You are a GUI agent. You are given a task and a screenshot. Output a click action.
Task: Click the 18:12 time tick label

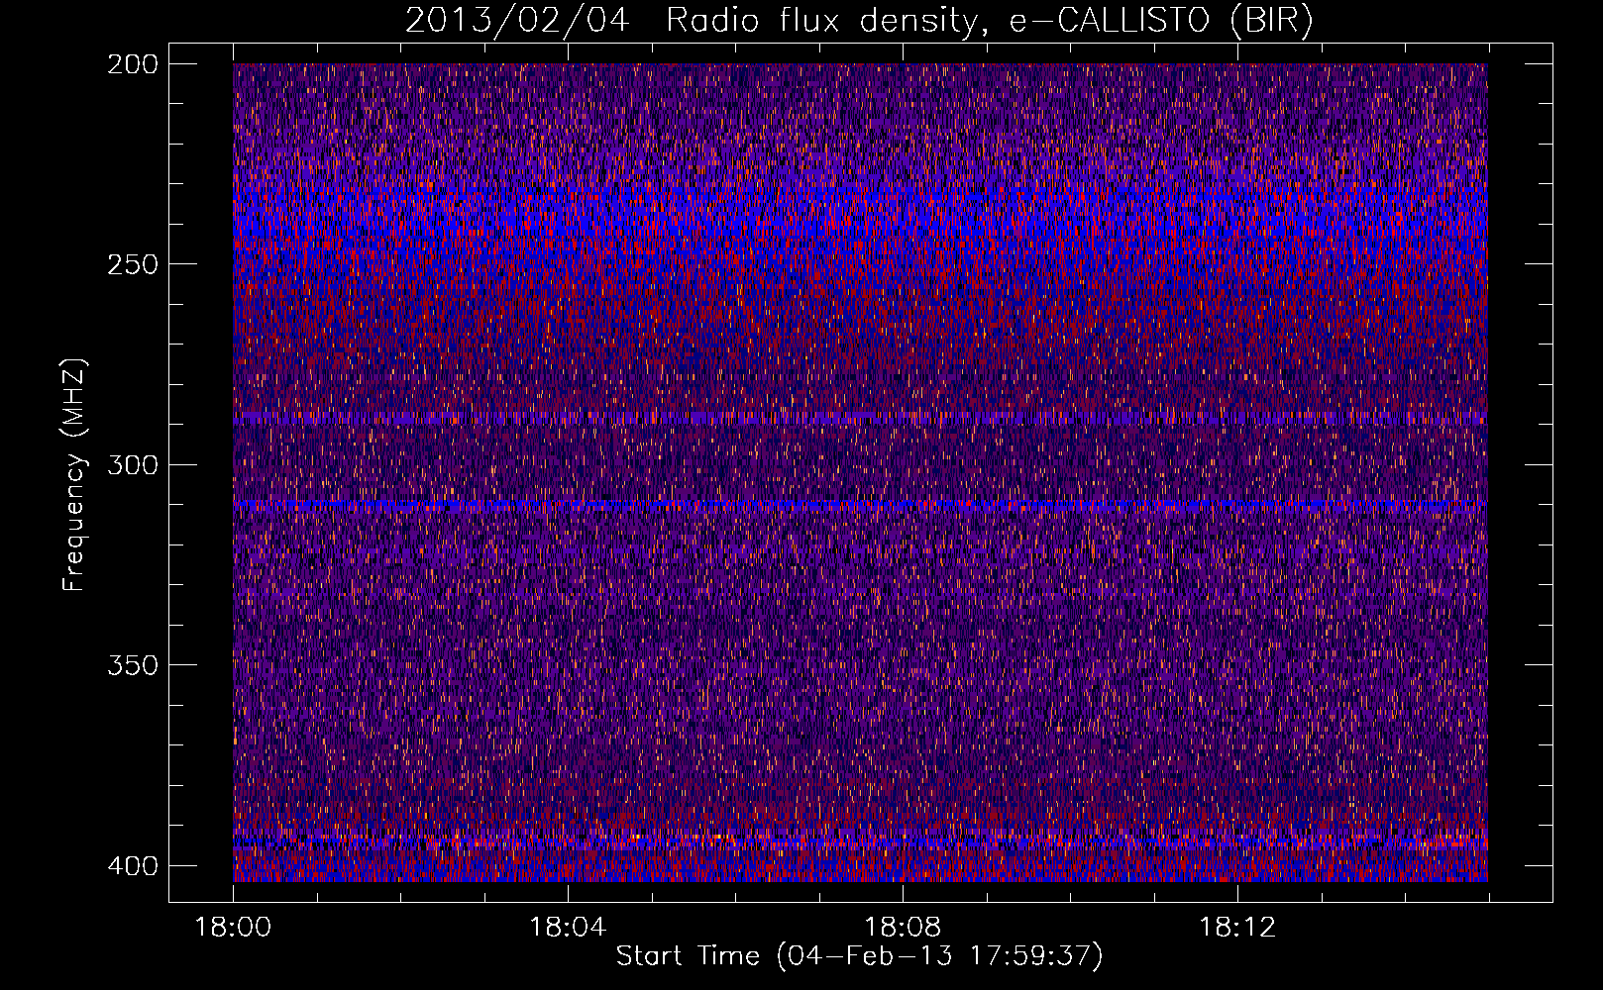[x=1237, y=927]
